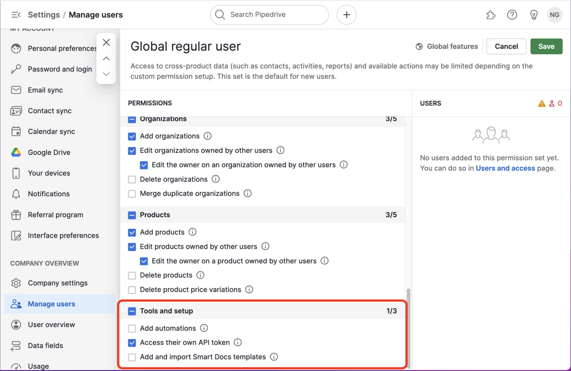Open Company settings in sidebar
This screenshot has width=571, height=371.
click(x=58, y=283)
